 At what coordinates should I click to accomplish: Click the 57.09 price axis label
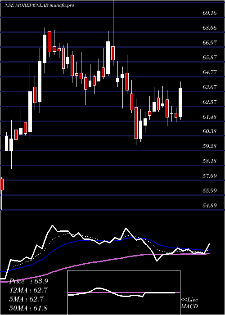[x=210, y=176]
